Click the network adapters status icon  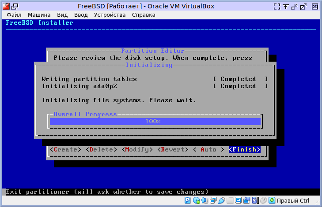(213, 200)
